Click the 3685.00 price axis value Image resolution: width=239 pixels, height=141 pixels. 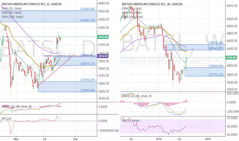[x=104, y=84]
